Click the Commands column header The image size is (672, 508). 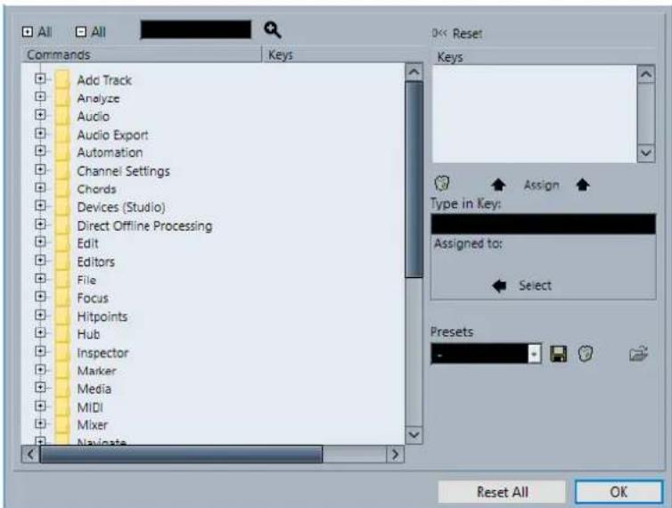coord(142,55)
